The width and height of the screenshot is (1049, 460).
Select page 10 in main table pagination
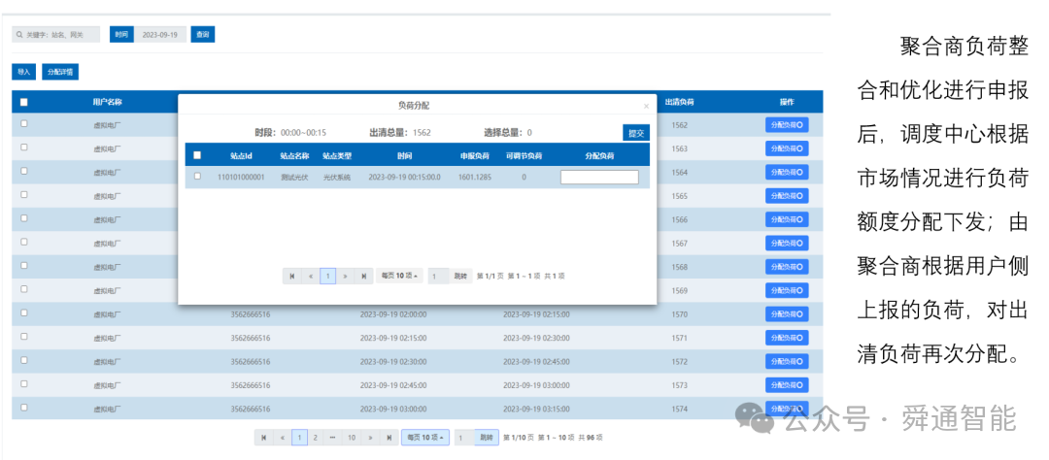click(x=352, y=438)
